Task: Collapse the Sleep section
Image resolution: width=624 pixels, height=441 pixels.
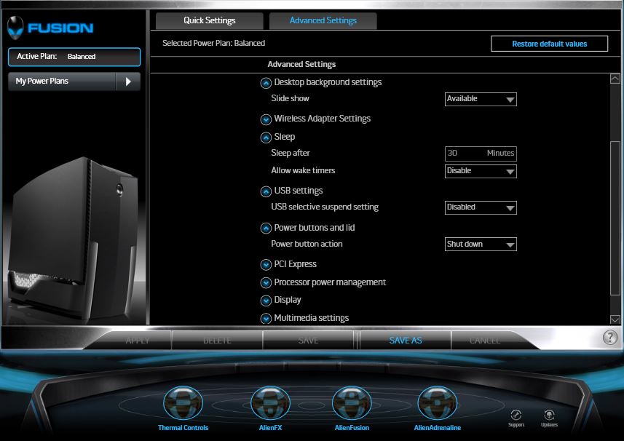Action: point(266,138)
